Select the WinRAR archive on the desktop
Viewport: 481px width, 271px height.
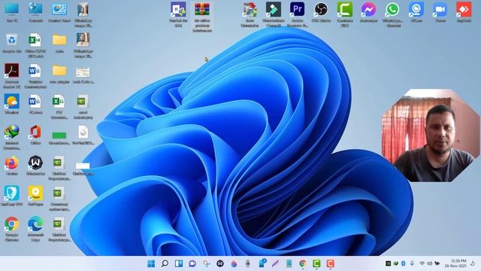(x=202, y=17)
